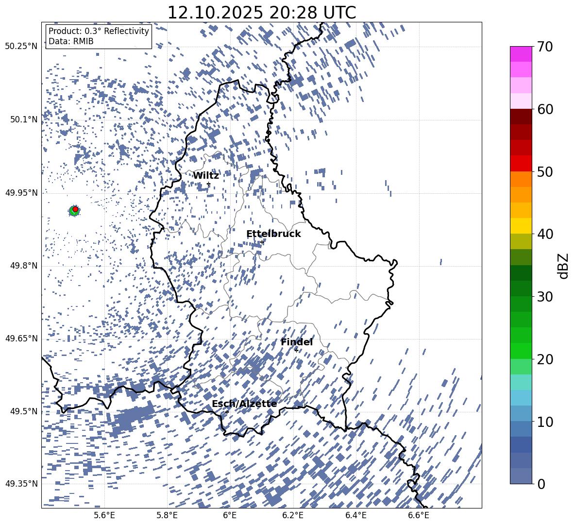575x525 pixels.
Task: Click the colorbar tick label 70
Action: [545, 47]
